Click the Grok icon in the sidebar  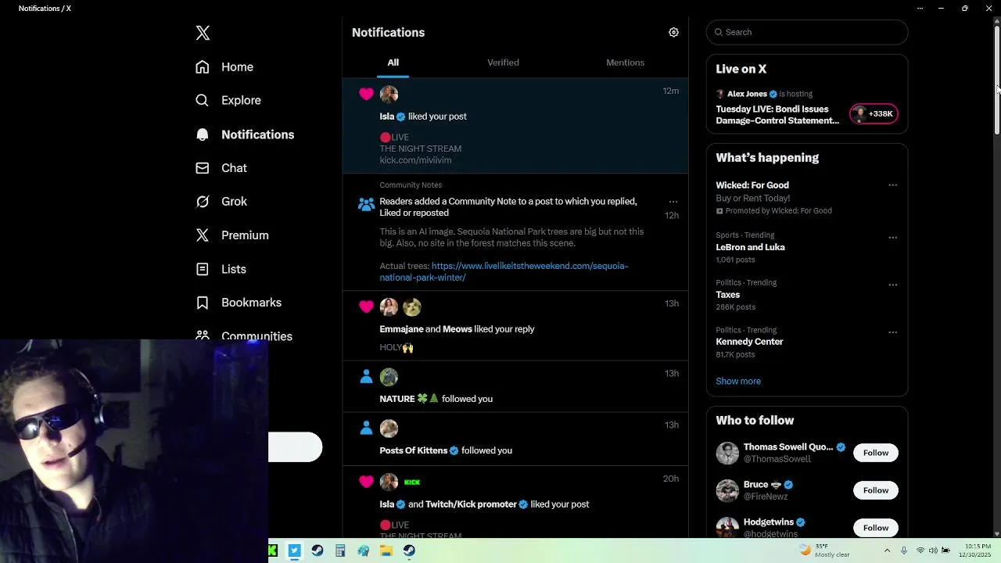point(203,202)
